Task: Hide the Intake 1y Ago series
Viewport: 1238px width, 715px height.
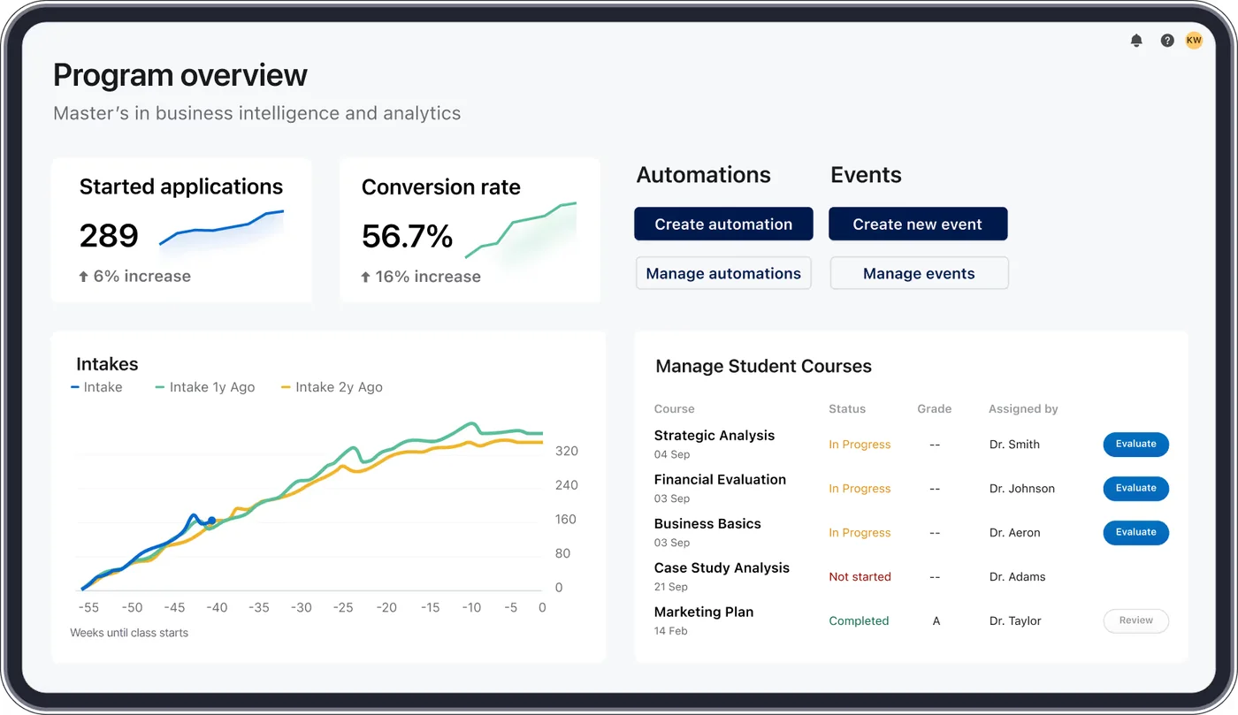Action: coord(203,386)
